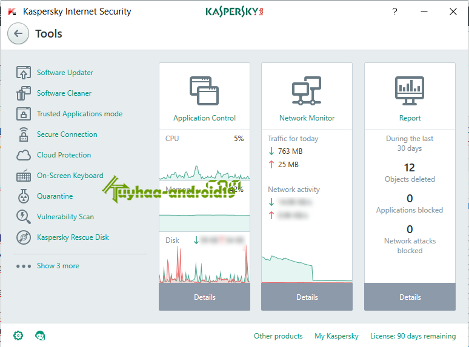Click the Kaspersky Rescue Disk icon
This screenshot has width=469, height=347.
click(24, 237)
